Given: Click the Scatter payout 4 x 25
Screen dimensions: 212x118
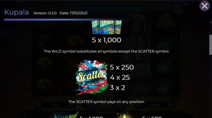Looking at the screenshot, I should pos(120,77).
